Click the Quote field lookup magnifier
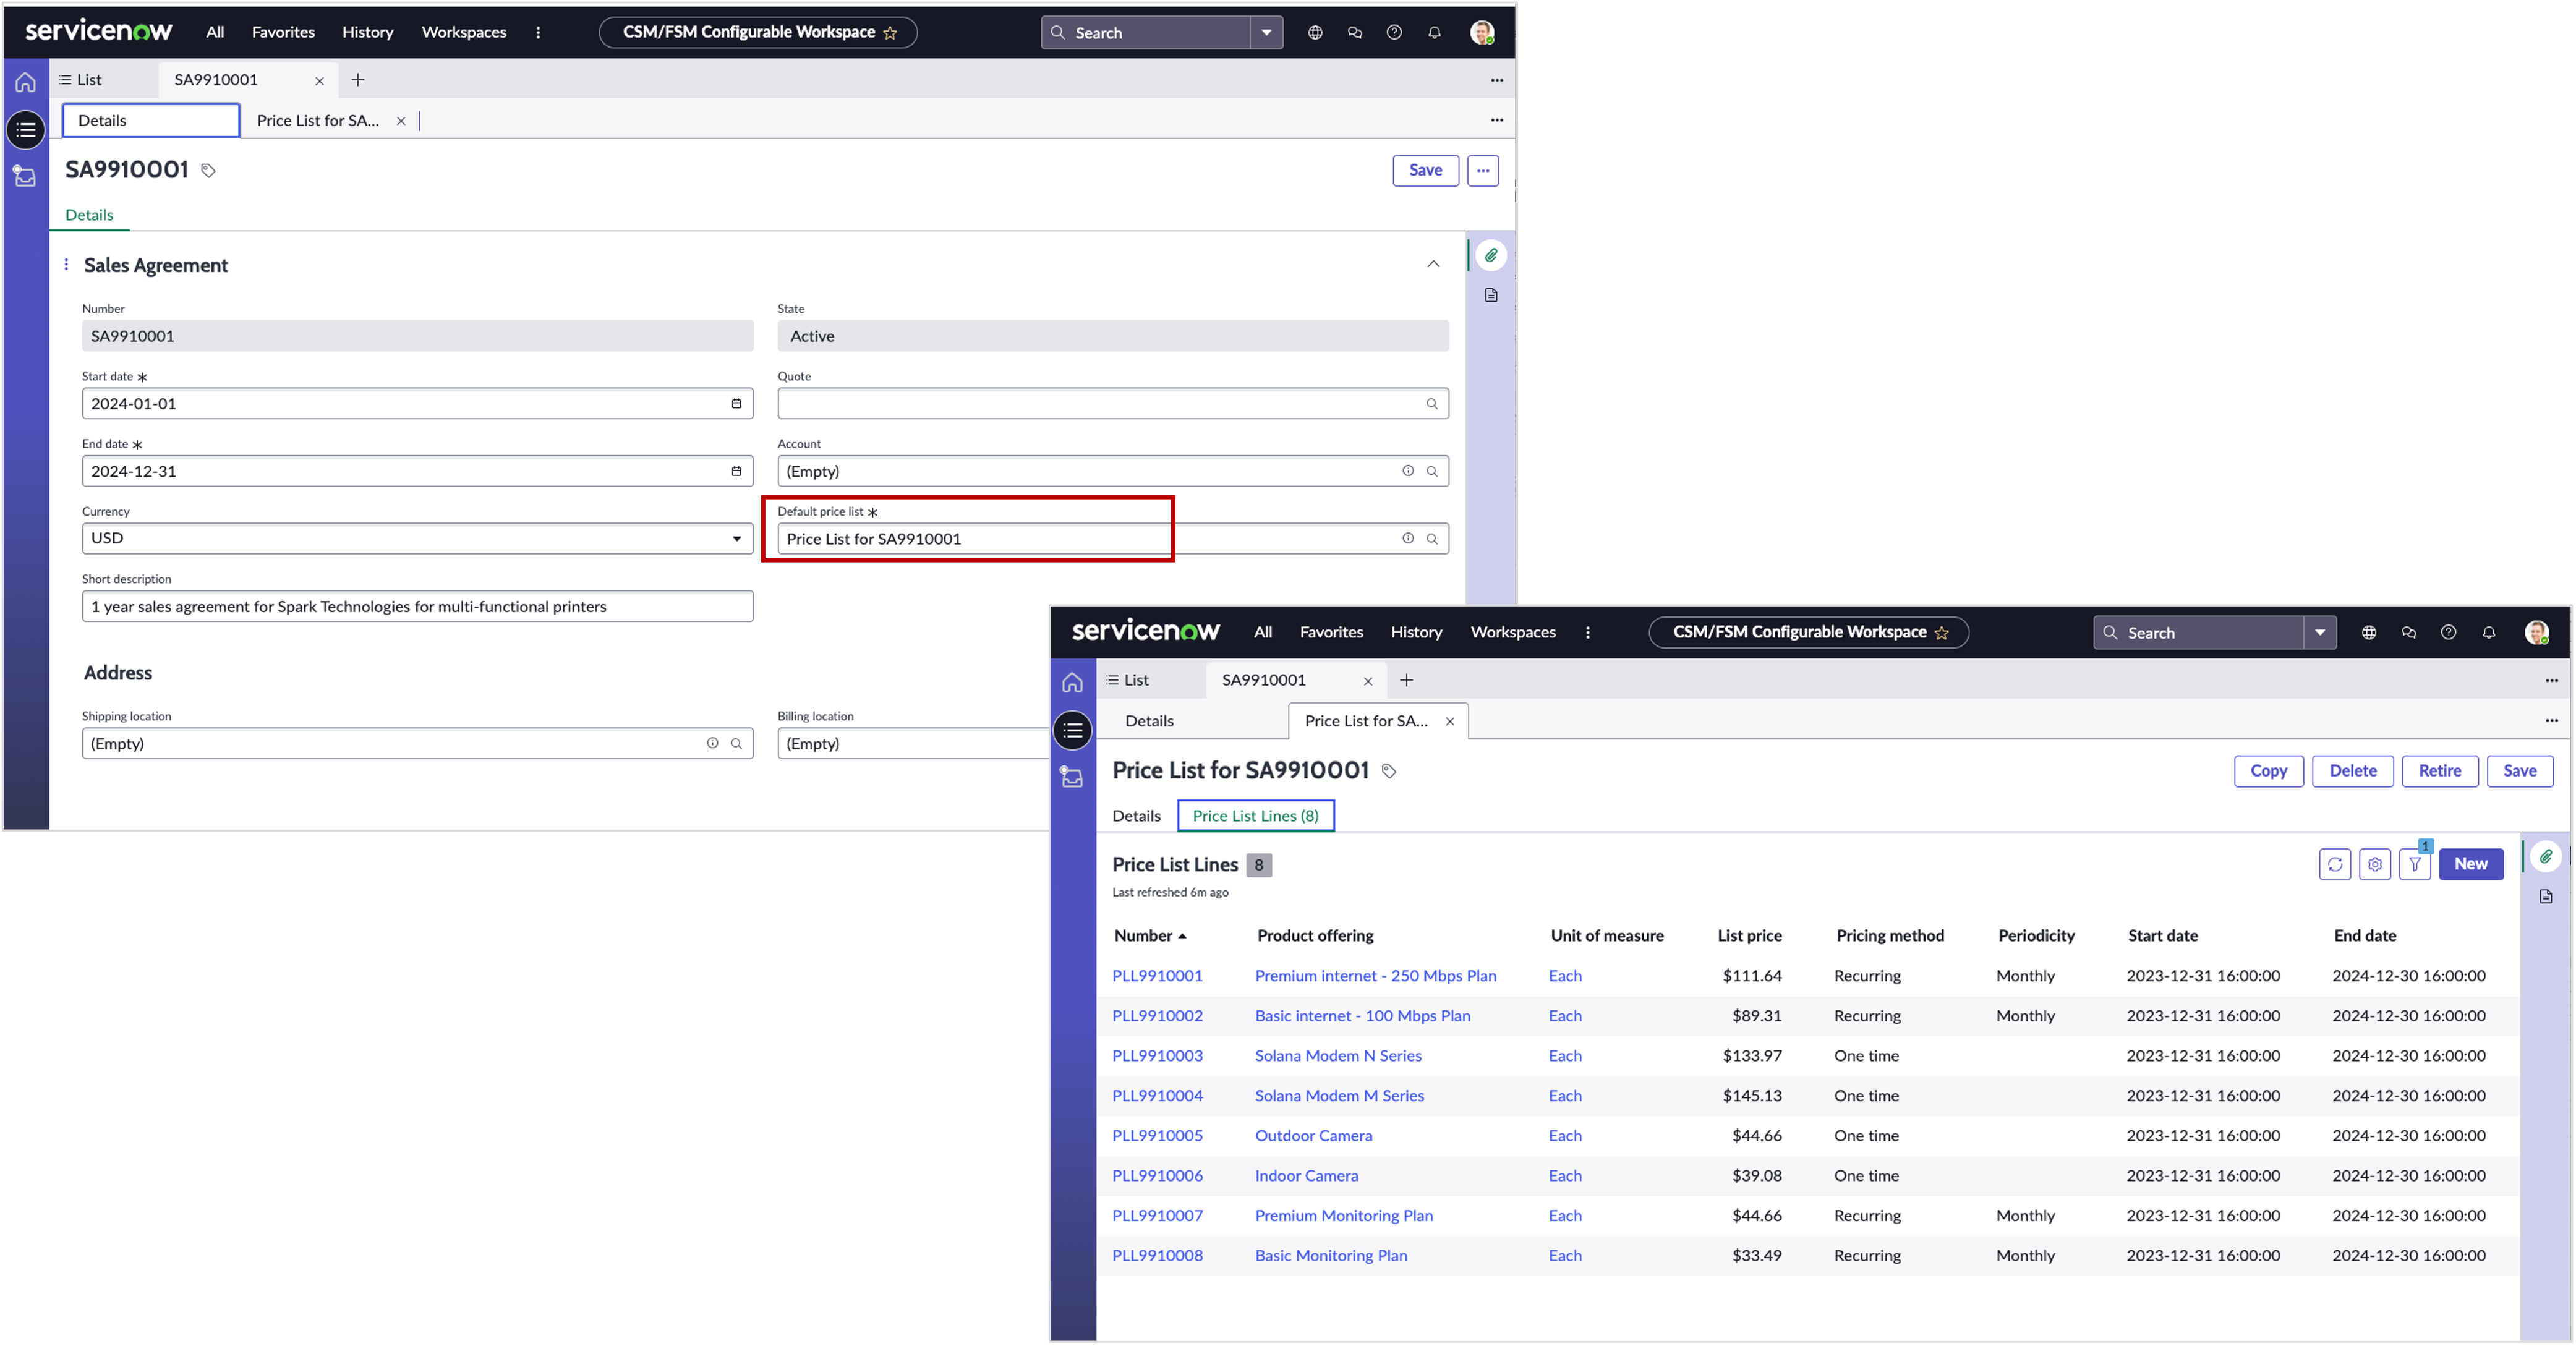Viewport: 2576px width, 1346px height. 1432,404
